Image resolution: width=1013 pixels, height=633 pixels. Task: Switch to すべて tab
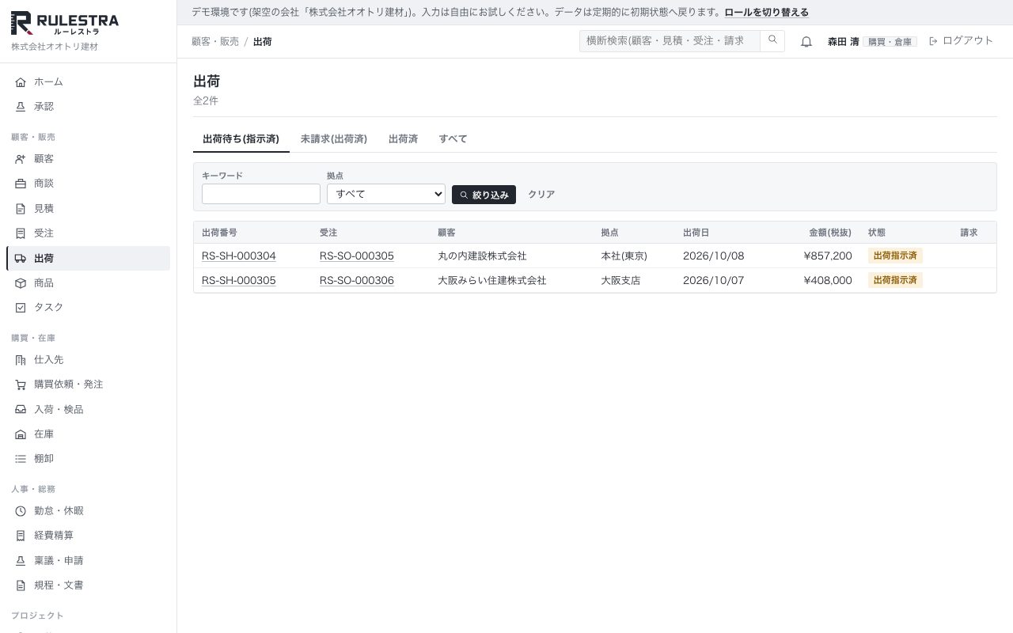(x=453, y=138)
